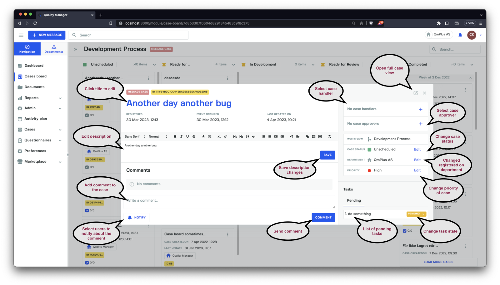
Task: Open the PENDING task state dropdown
Action: (x=416, y=214)
